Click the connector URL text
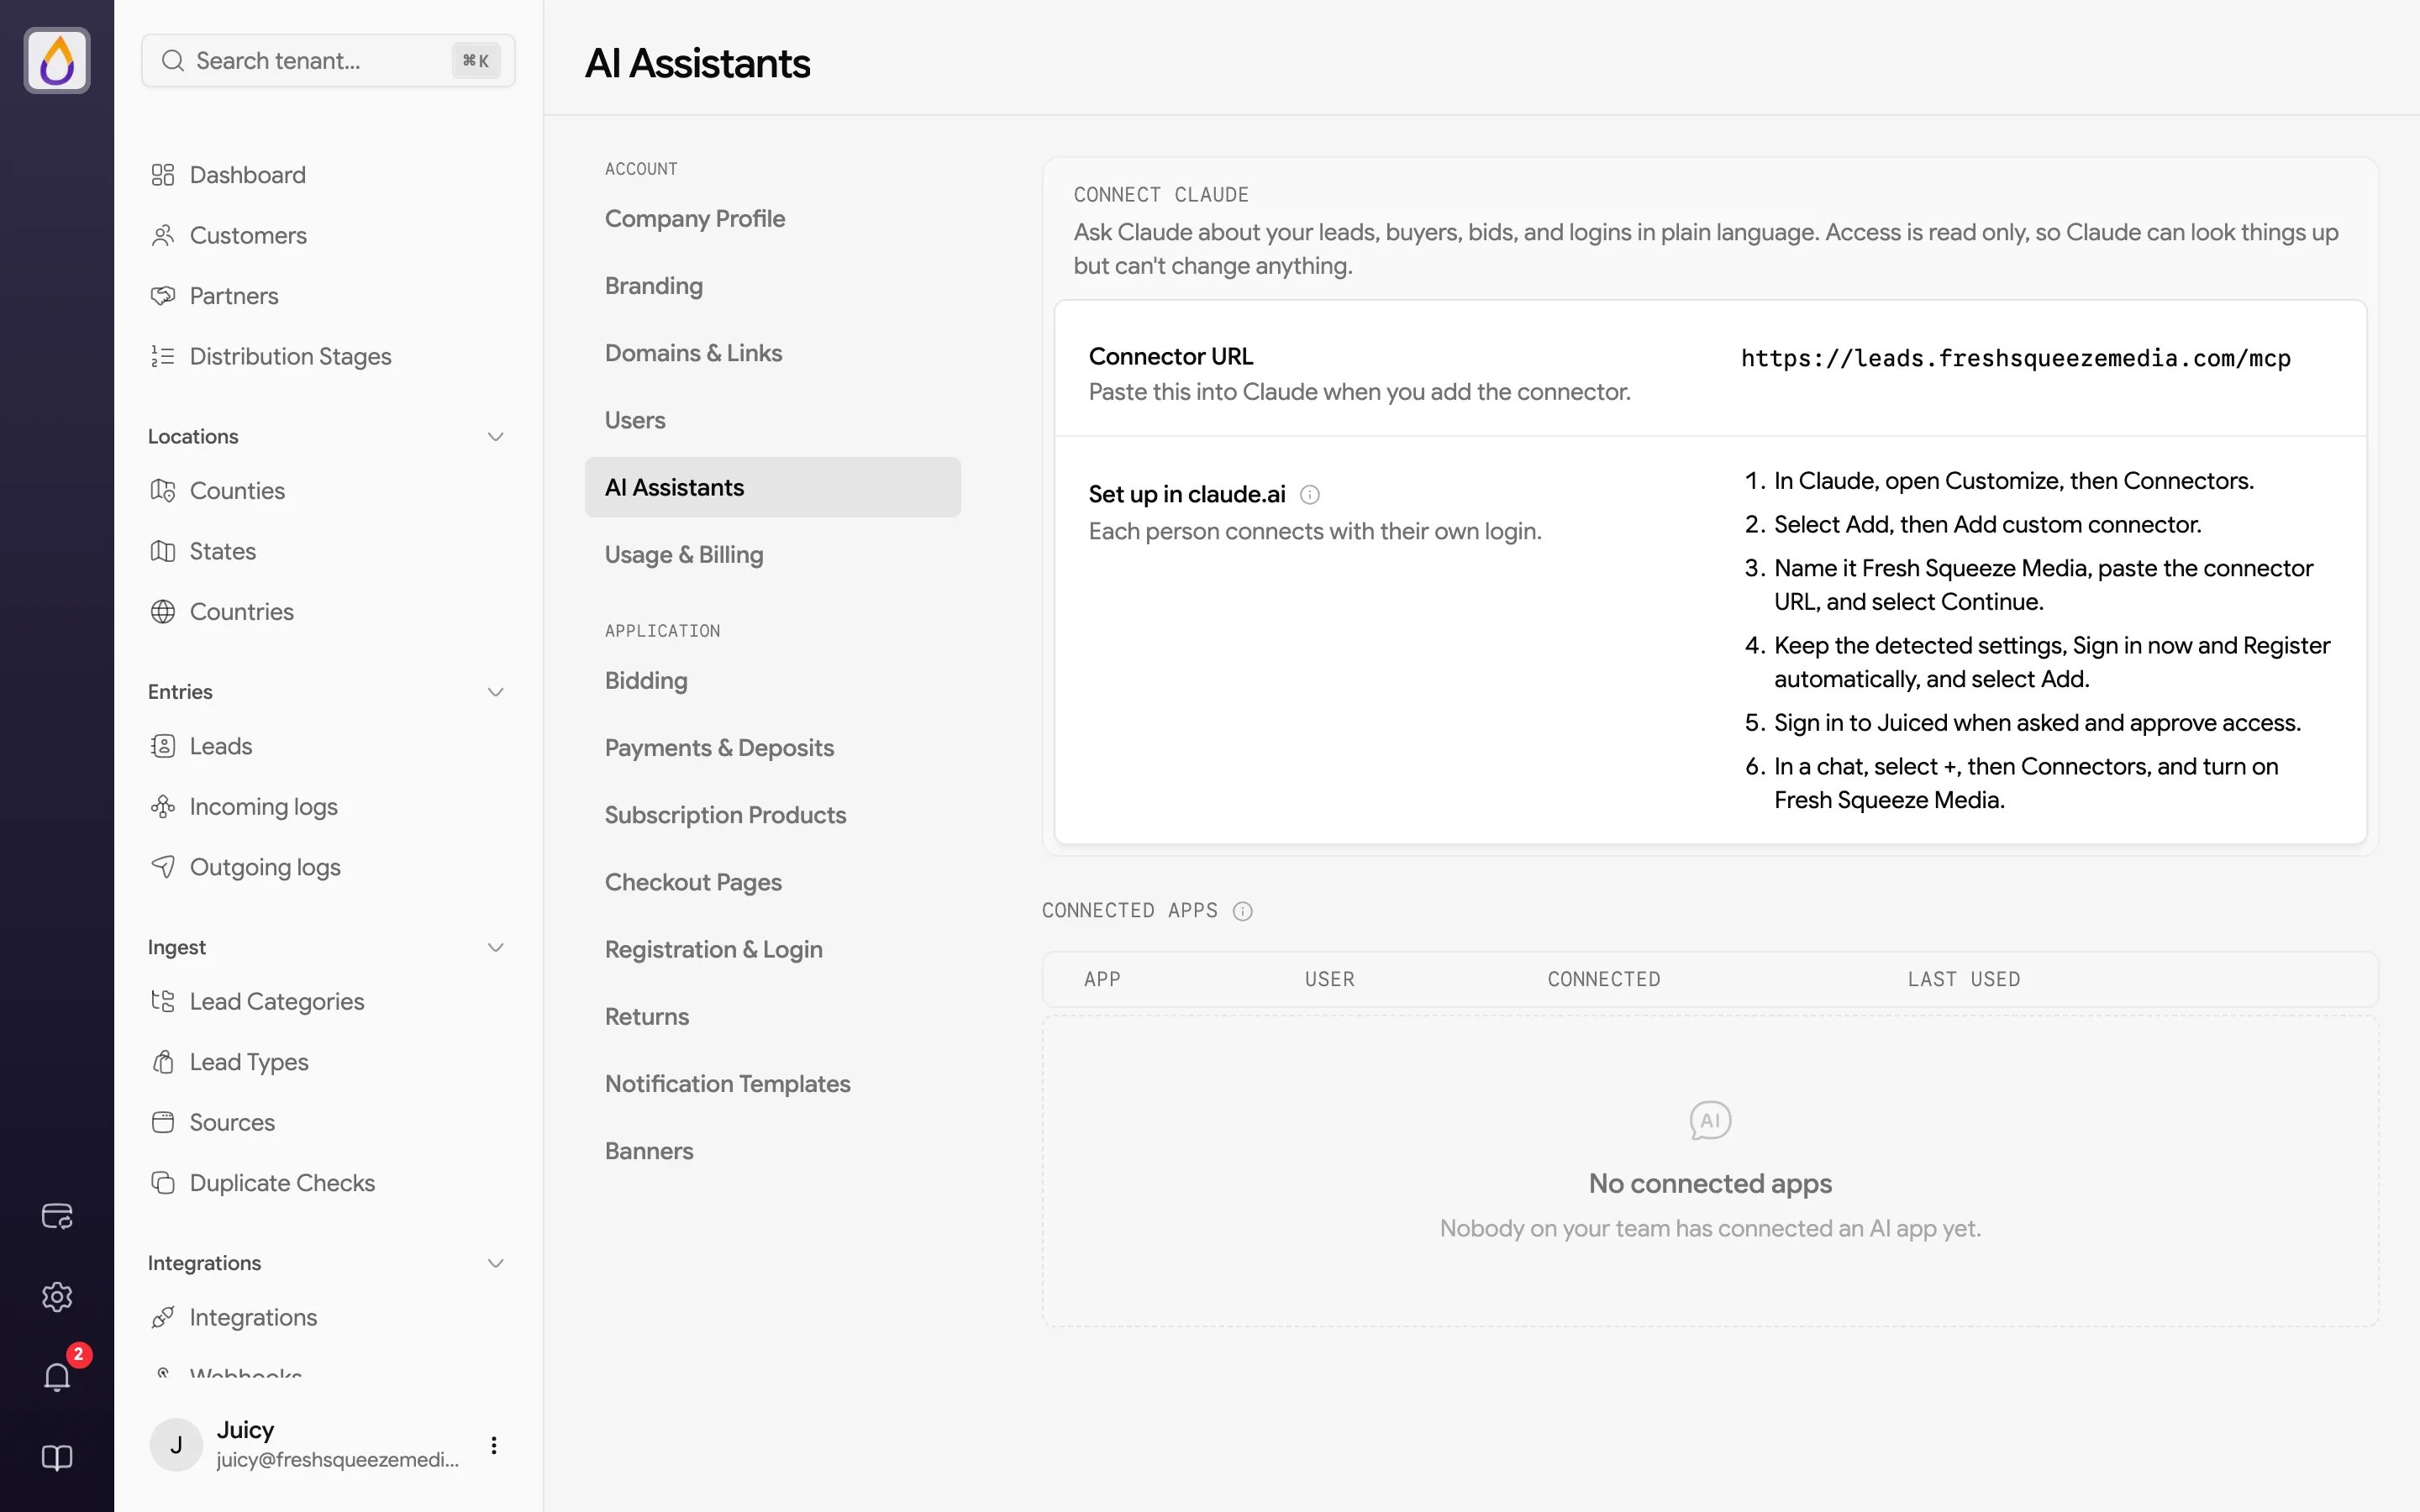Viewport: 2420px width, 1512px height. 2015,359
